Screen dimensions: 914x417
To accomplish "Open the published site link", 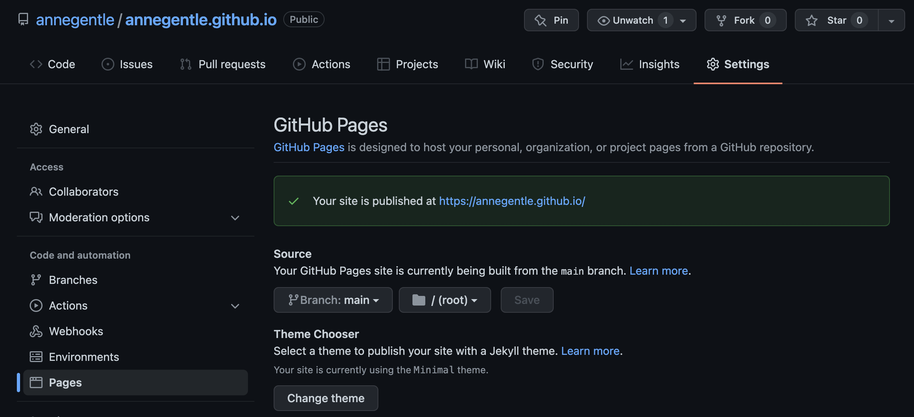I will pyautogui.click(x=512, y=201).
